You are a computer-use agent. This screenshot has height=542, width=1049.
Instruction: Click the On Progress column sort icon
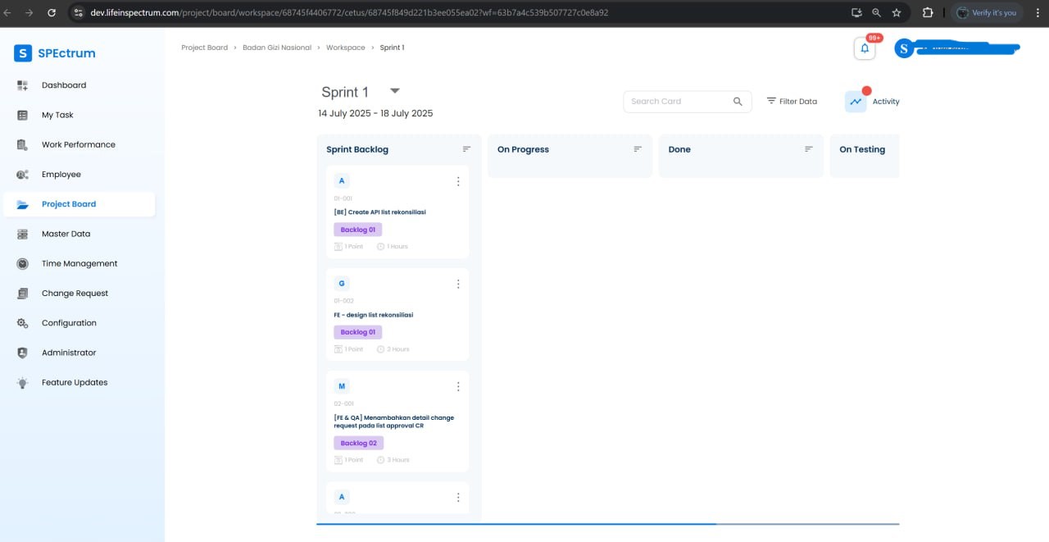click(x=638, y=149)
